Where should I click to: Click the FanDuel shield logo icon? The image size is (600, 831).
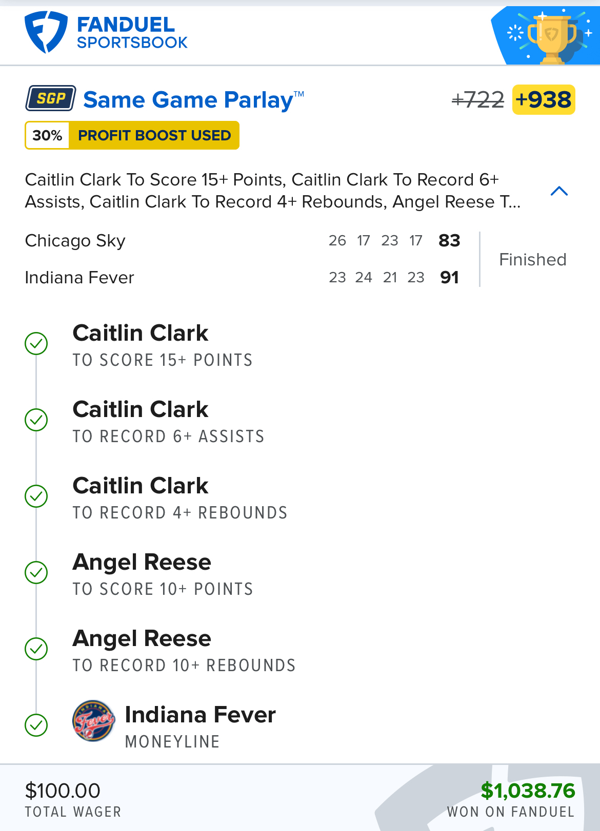click(46, 32)
